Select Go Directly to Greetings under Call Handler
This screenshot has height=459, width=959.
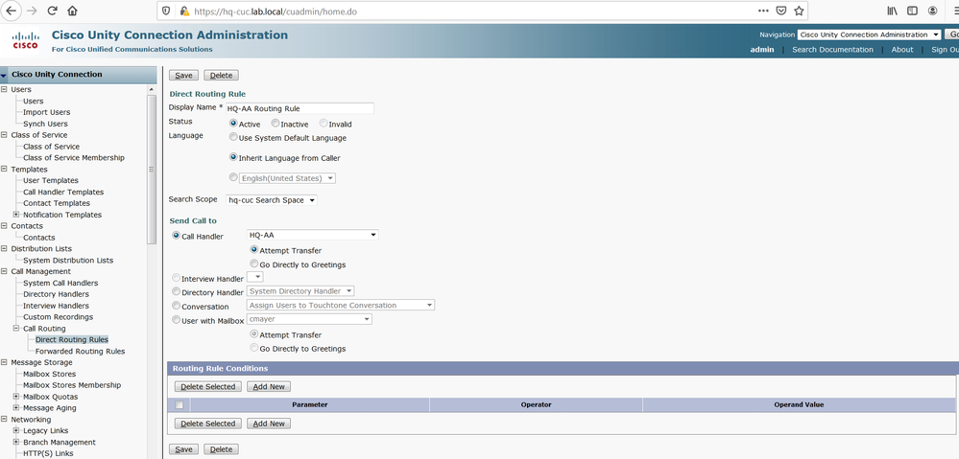click(x=253, y=264)
